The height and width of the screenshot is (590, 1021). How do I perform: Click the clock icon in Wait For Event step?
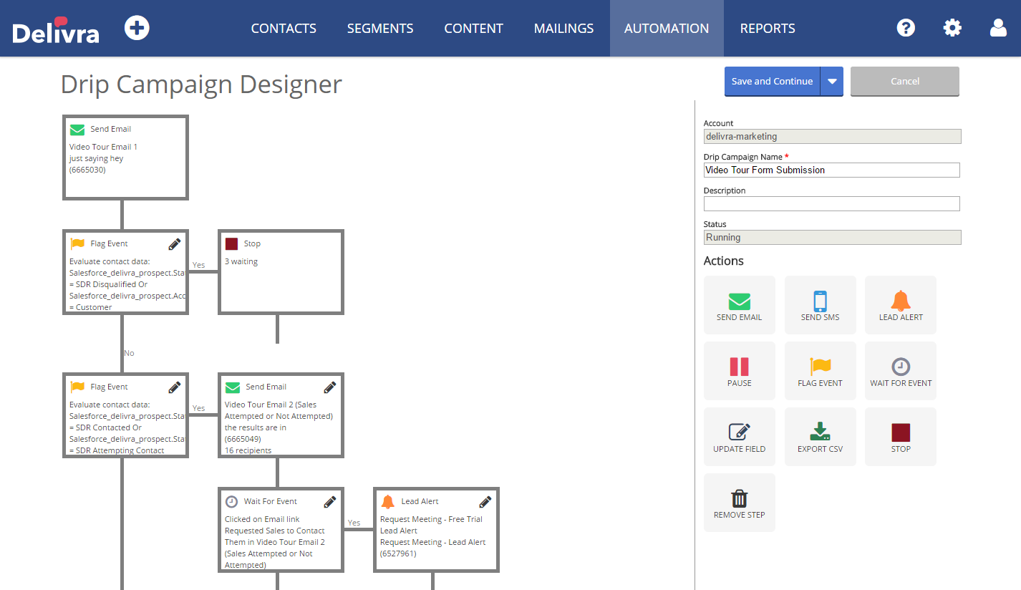(231, 502)
